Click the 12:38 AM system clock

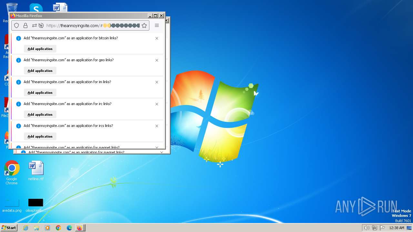(x=397, y=228)
